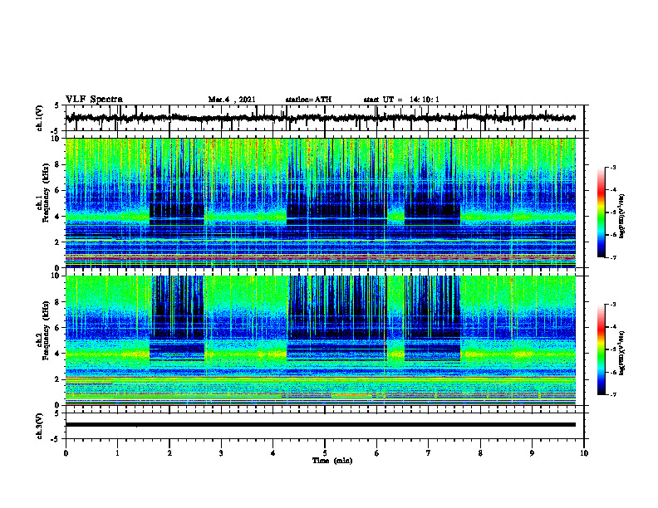Click the date label "Mar.4 , 2021"
This screenshot has height=508, width=658.
(x=232, y=100)
